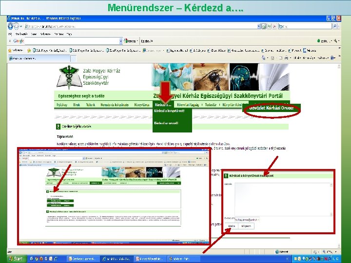Image resolution: width=351 pixels, height=263 pixels.
Task: Click the Üdvözlet Kórházi Orvos! greeting
Action: coord(272,108)
